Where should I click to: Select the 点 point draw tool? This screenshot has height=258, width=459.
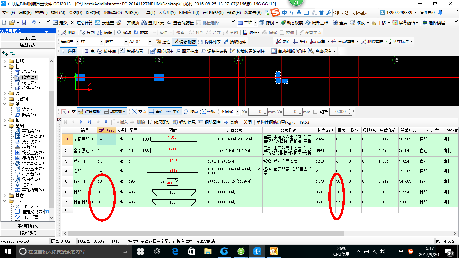point(89,51)
